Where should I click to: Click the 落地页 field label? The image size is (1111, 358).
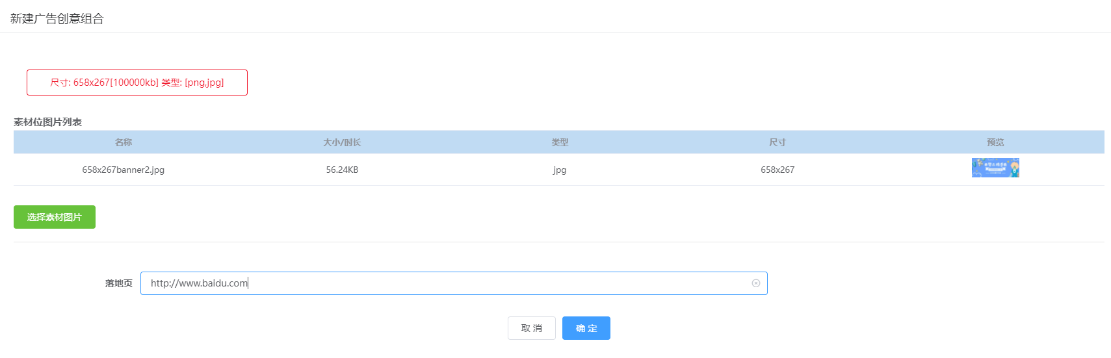click(119, 283)
